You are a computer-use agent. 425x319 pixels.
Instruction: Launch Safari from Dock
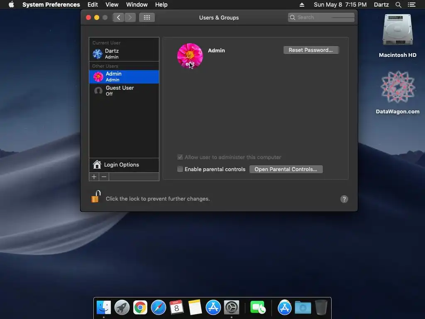click(x=159, y=308)
